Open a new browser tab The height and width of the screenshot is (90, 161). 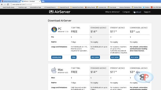click(43, 1)
